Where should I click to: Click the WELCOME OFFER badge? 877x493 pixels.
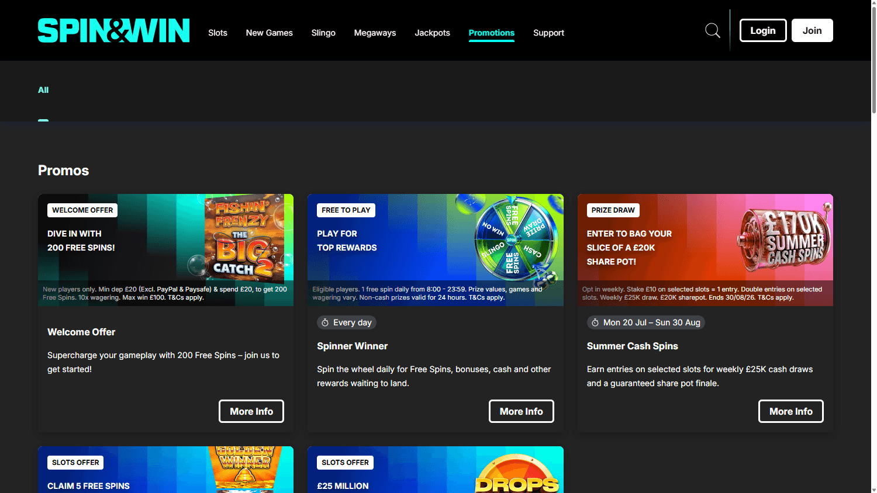point(82,210)
